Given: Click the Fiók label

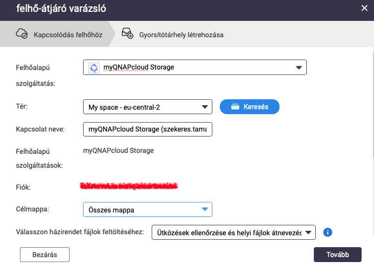Looking at the screenshot, I should [23, 187].
